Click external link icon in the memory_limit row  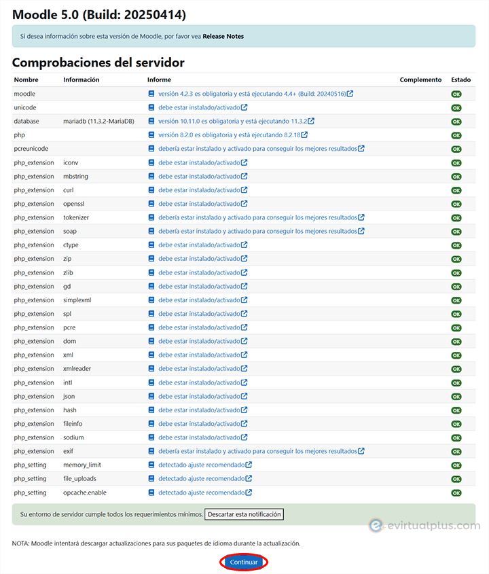point(249,465)
